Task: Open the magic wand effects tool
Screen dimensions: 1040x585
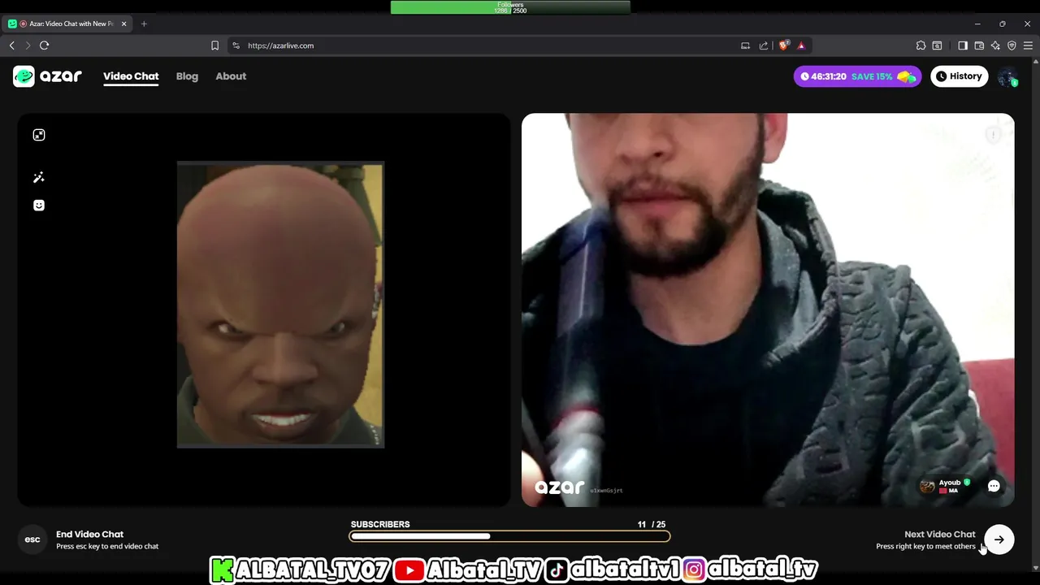Action: point(39,177)
